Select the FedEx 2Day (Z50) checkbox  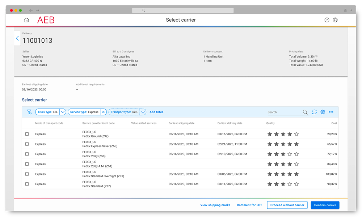(x=27, y=154)
